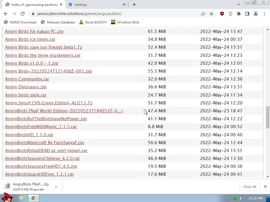Click AngryBirdsSpaceHDFree_1.2.1.rar link
270x202 pixels.
(x=40, y=174)
